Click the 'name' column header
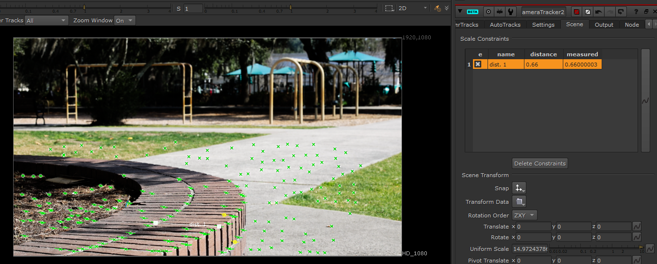This screenshot has width=657, height=264. [x=505, y=54]
